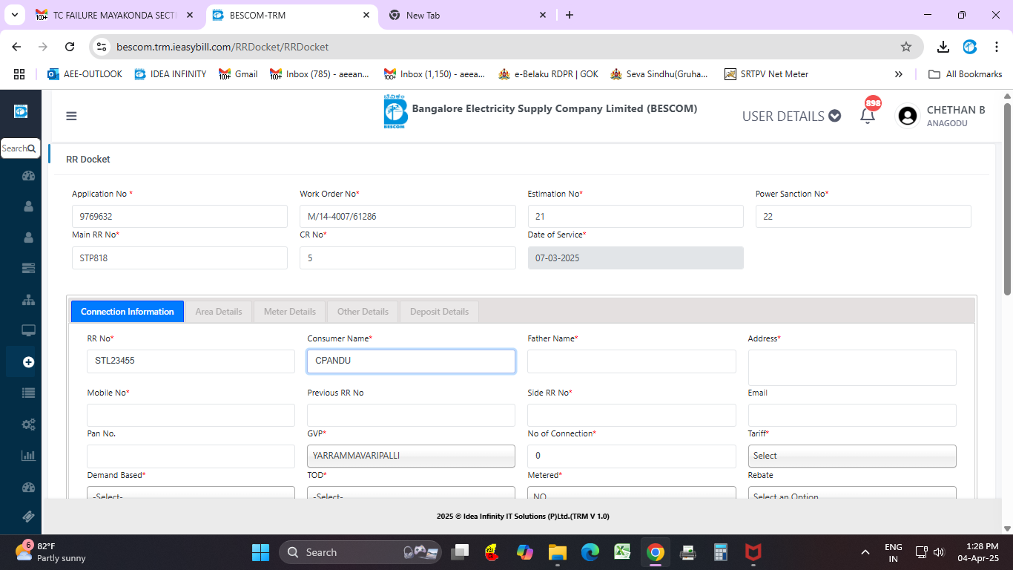Switch to the Deposit Details tab
This screenshot has height=570, width=1013.
pos(439,312)
